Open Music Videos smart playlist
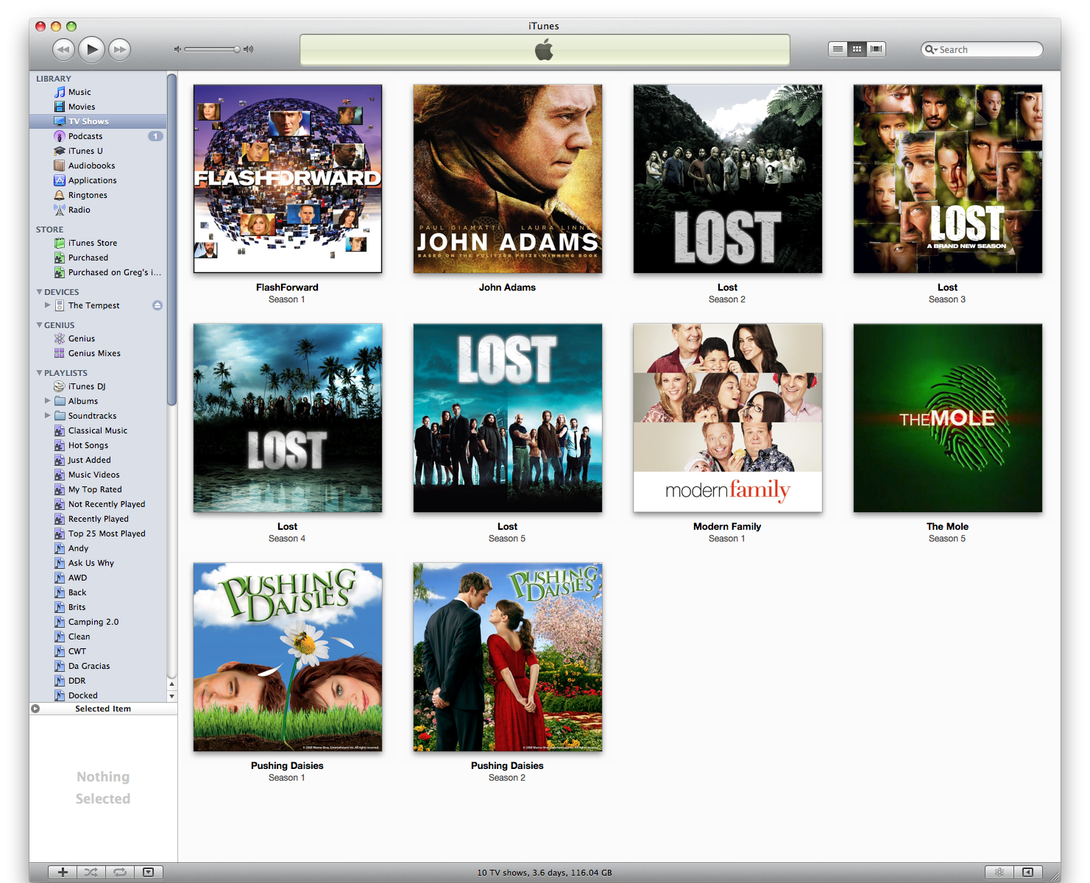 coord(98,475)
